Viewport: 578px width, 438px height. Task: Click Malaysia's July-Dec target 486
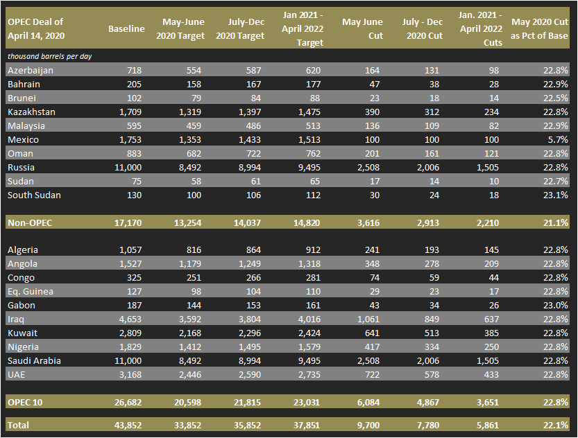pos(254,126)
